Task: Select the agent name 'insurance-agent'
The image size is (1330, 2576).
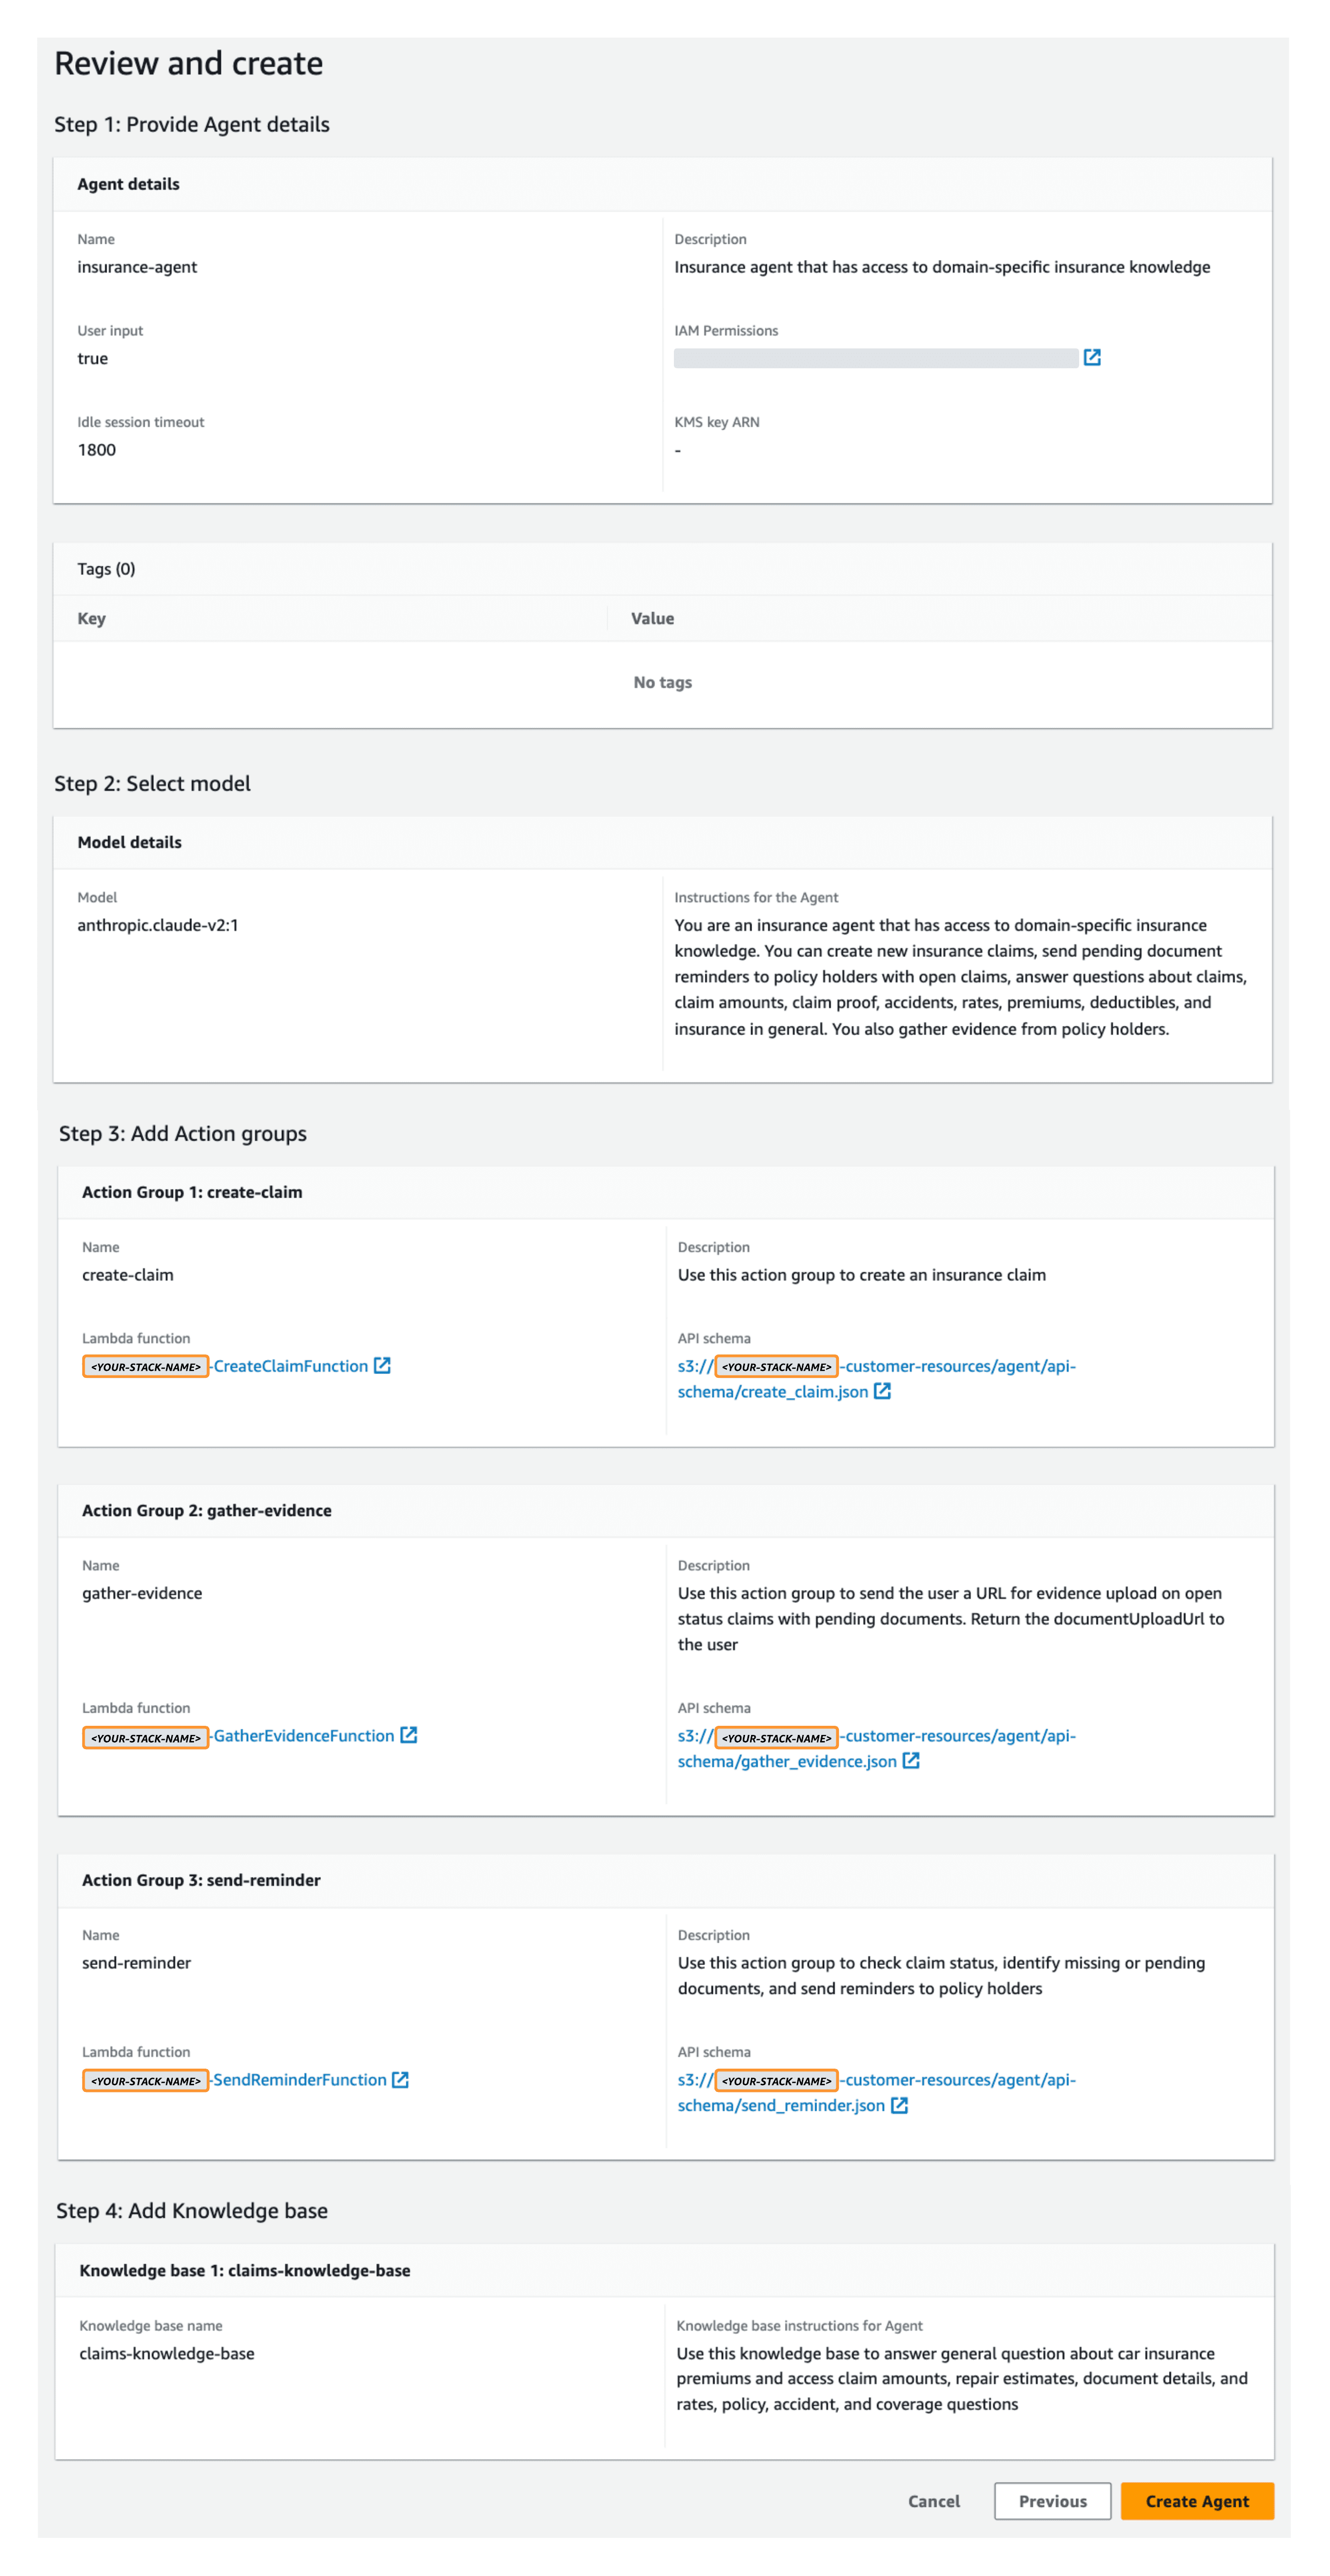Action: 137,267
